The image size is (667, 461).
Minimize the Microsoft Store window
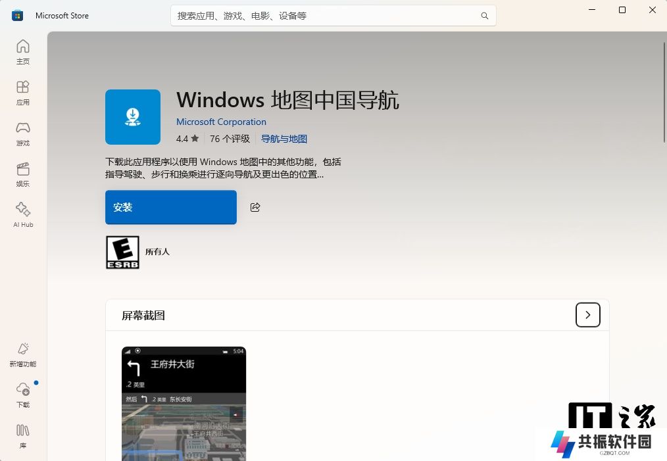pos(592,10)
